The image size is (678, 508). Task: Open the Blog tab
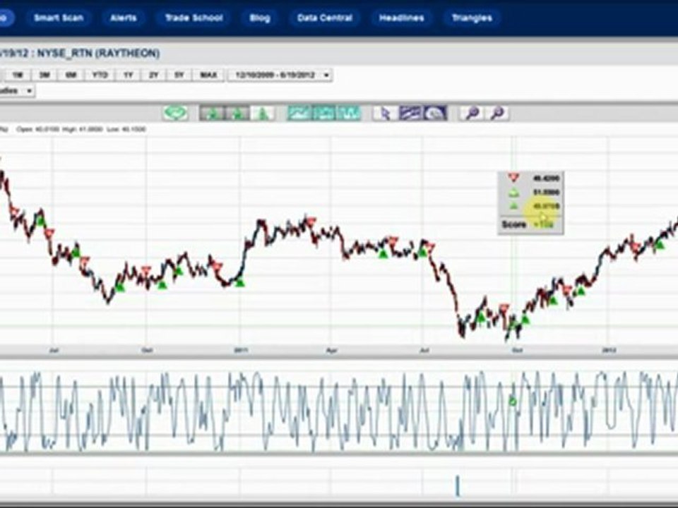point(260,18)
